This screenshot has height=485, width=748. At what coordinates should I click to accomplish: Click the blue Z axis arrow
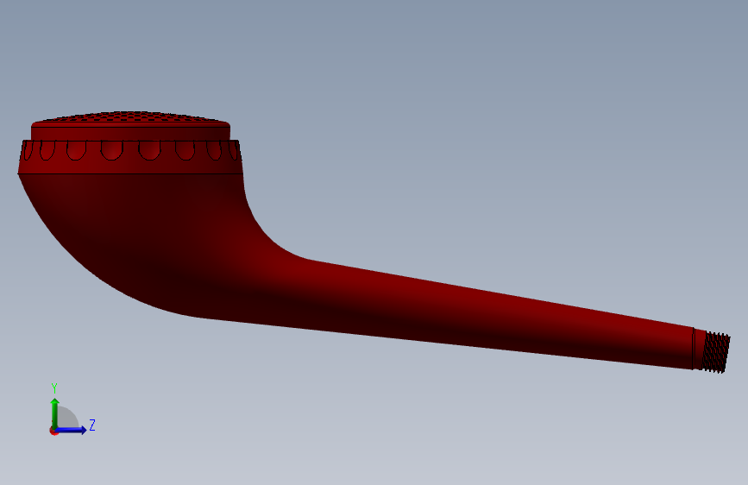tap(72, 430)
